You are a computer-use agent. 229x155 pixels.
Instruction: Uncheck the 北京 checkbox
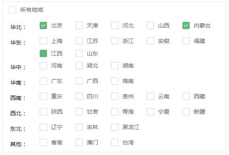[43, 25]
